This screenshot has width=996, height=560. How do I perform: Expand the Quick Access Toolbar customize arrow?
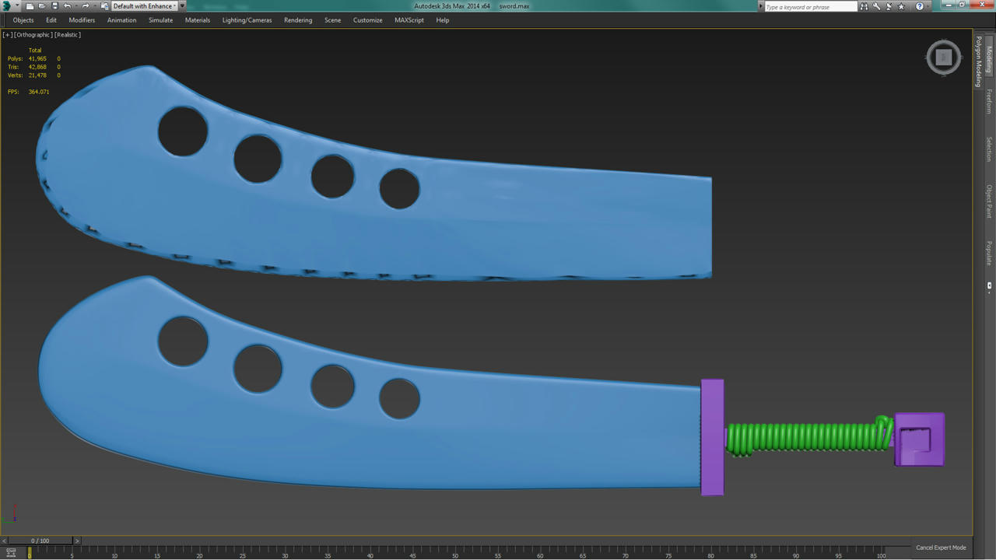183,6
